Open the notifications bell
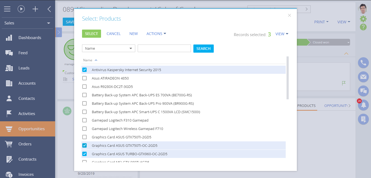 pyautogui.click(x=363, y=105)
